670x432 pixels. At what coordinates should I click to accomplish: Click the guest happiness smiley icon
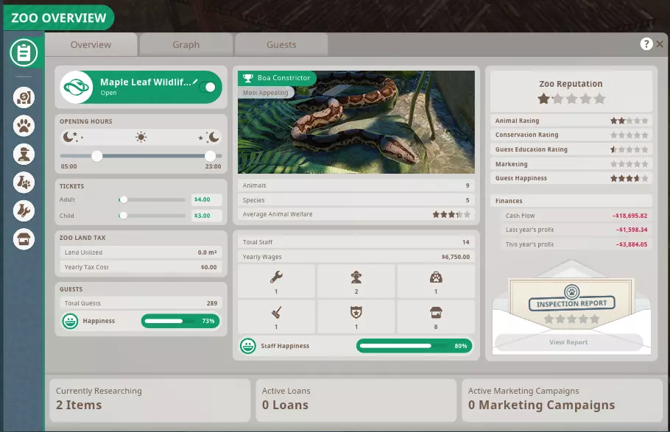click(x=70, y=321)
